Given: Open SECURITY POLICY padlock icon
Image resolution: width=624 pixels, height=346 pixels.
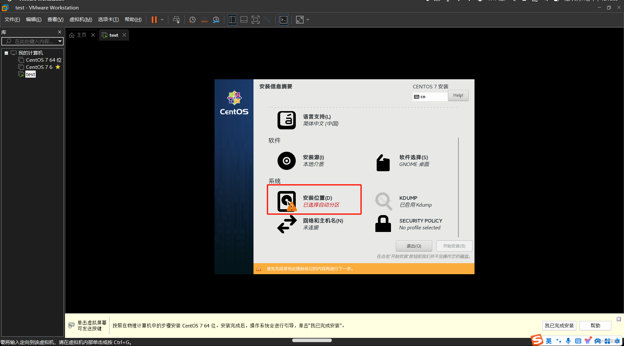Looking at the screenshot, I should pyautogui.click(x=383, y=224).
